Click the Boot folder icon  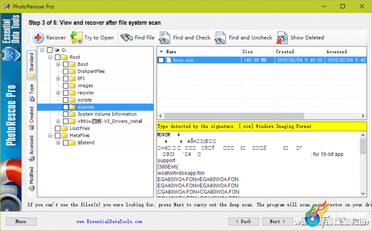tap(73, 64)
